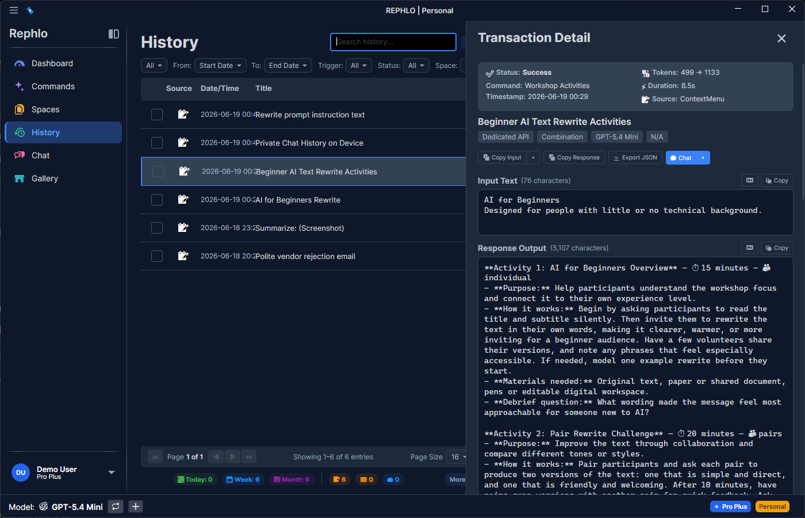Viewport: 805px width, 518px height.
Task: Click the swap model icon in status bar
Action: coord(116,506)
